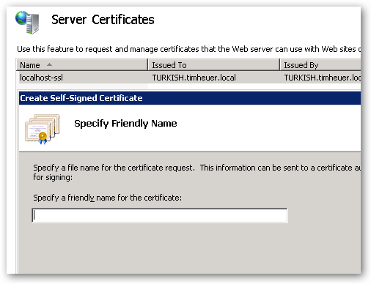
Task: Click the feature description text under the title
Action: pyautogui.click(x=189, y=49)
